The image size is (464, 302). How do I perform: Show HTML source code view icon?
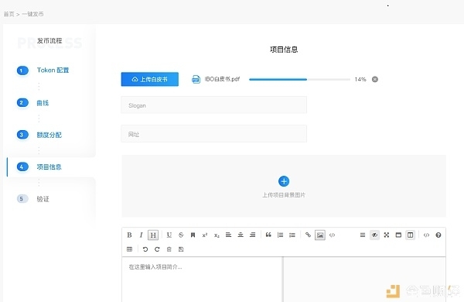[x=426, y=235]
